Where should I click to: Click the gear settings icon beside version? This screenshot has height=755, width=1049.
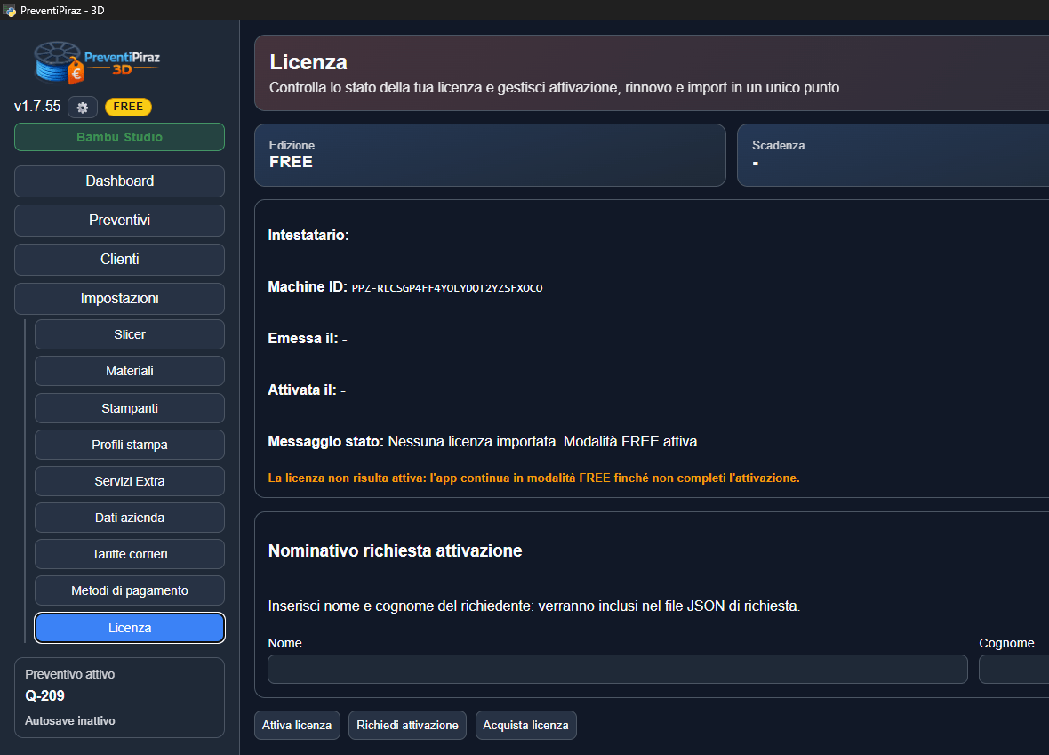coord(83,107)
